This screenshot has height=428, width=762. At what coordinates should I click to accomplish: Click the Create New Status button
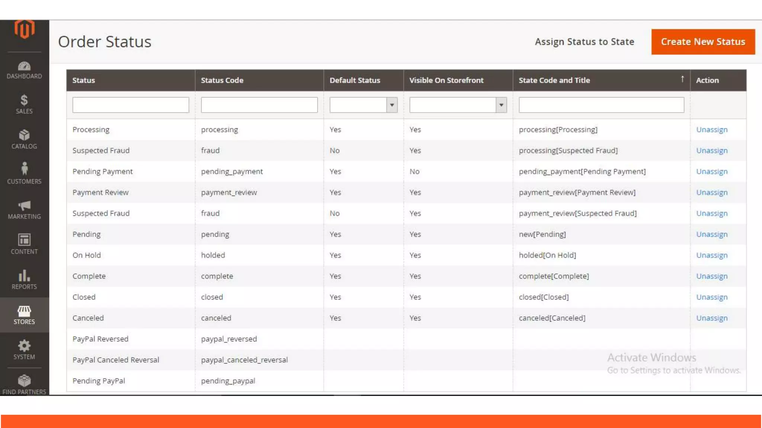tap(703, 42)
